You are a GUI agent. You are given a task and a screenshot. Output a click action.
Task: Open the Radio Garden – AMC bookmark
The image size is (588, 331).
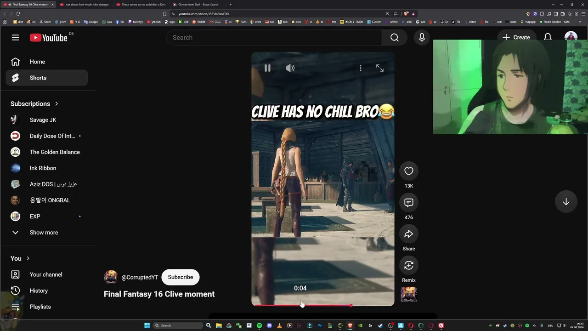[555, 22]
